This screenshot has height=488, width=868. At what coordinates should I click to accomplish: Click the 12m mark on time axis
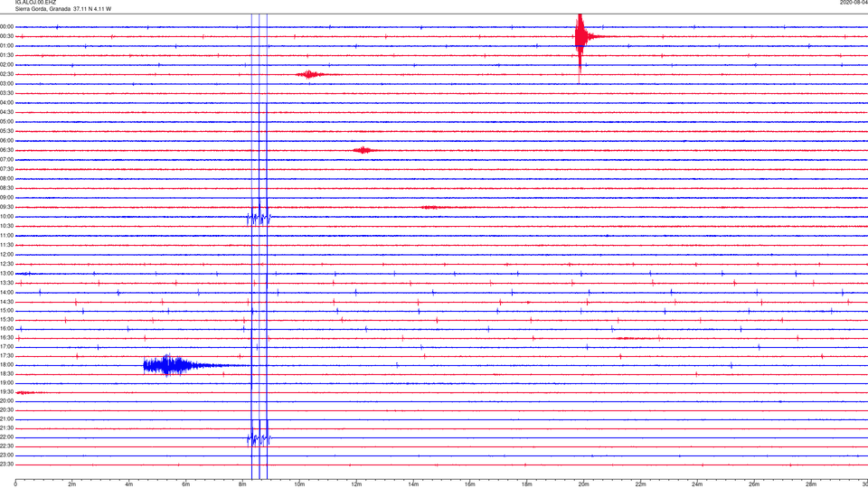356,484
